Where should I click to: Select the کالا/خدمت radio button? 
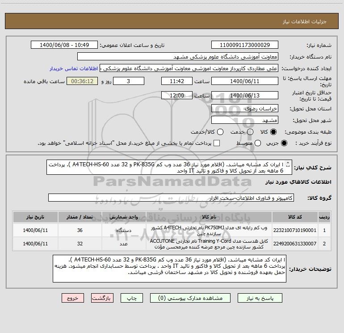click(x=220, y=132)
